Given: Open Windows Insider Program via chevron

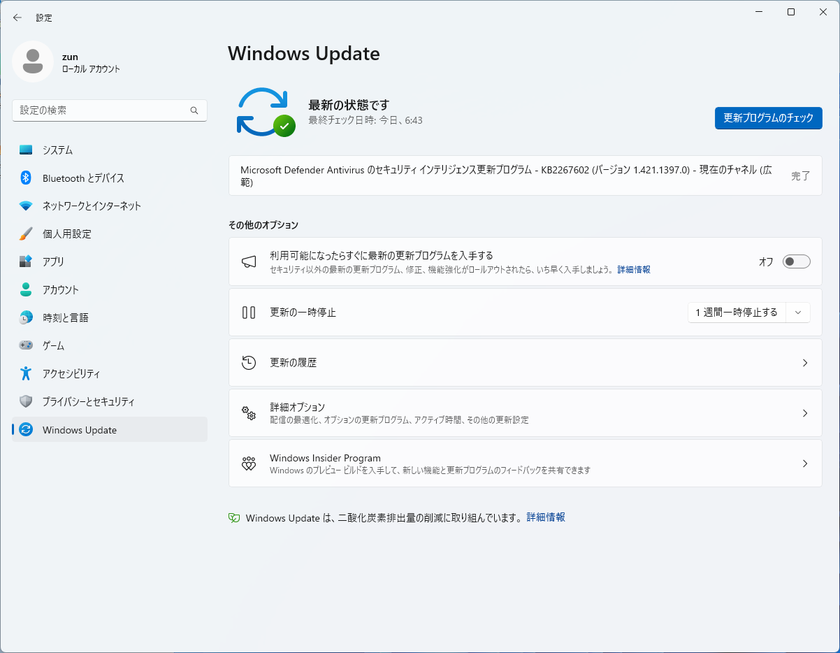Looking at the screenshot, I should pyautogui.click(x=805, y=464).
